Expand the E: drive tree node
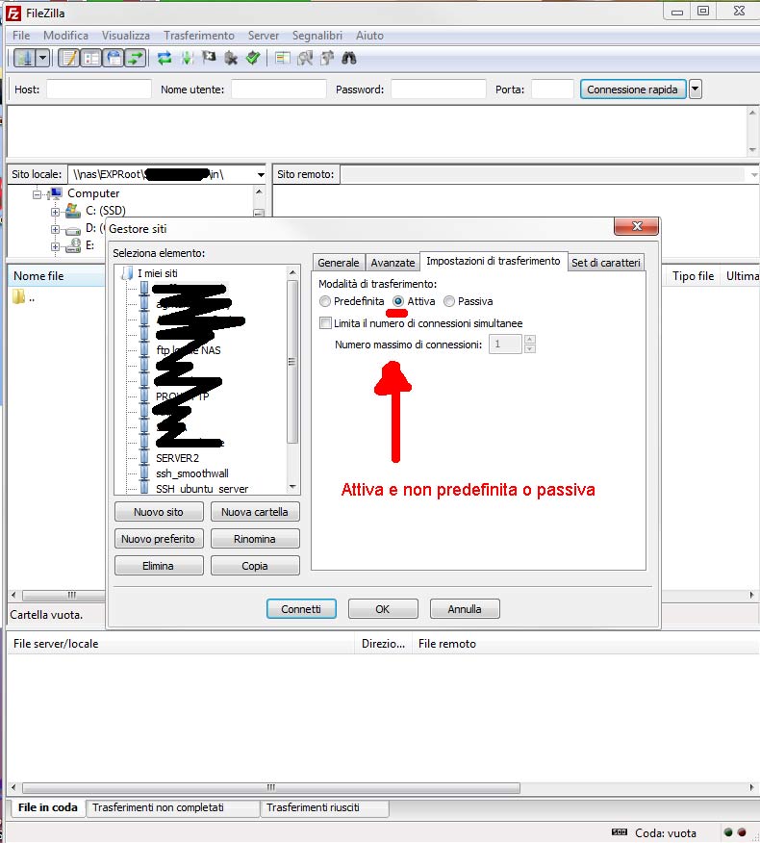The width and height of the screenshot is (760, 843). pos(55,246)
